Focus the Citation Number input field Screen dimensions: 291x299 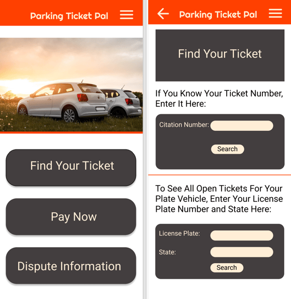[242, 126]
